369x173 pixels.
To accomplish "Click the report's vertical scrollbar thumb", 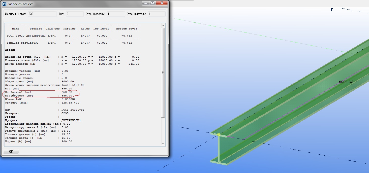I will click(163, 73).
